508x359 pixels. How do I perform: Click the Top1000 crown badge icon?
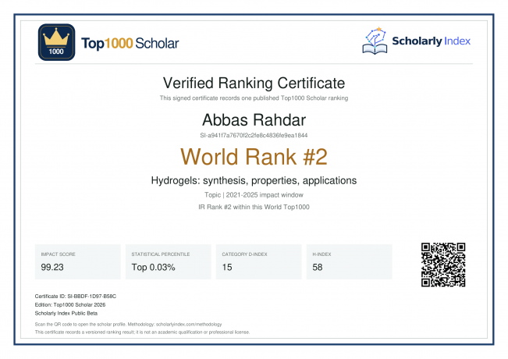point(57,42)
